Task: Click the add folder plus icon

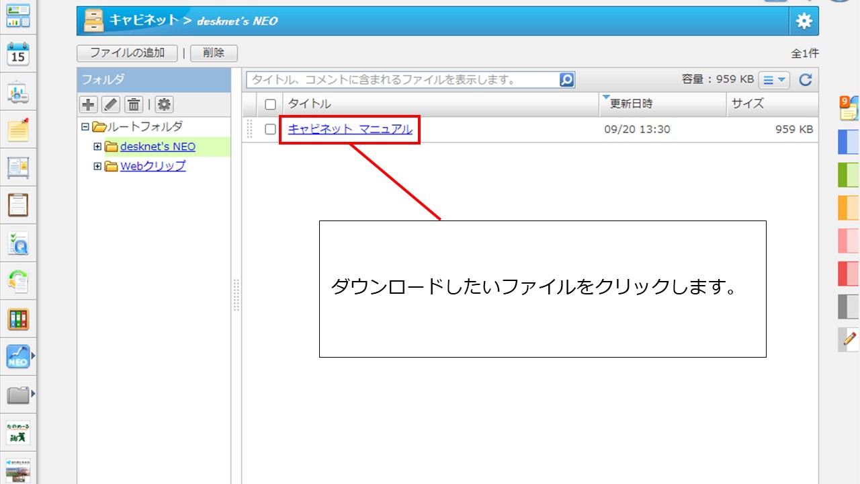Action: click(88, 104)
